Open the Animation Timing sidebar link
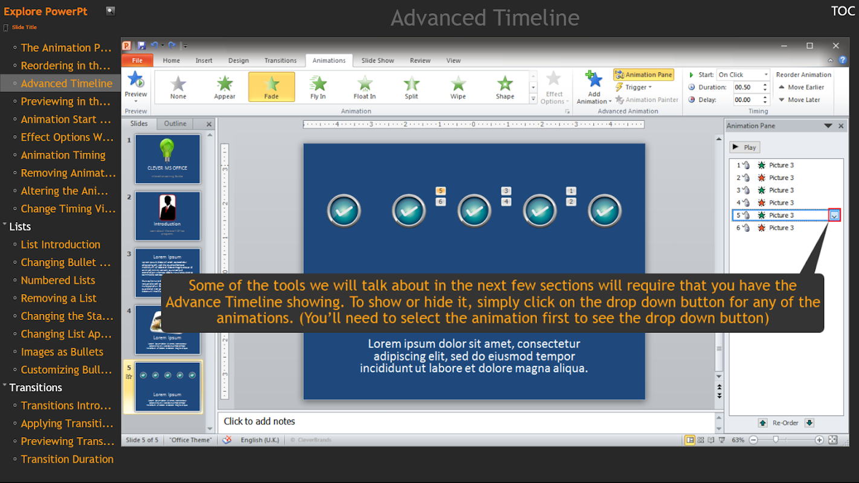 (x=63, y=155)
